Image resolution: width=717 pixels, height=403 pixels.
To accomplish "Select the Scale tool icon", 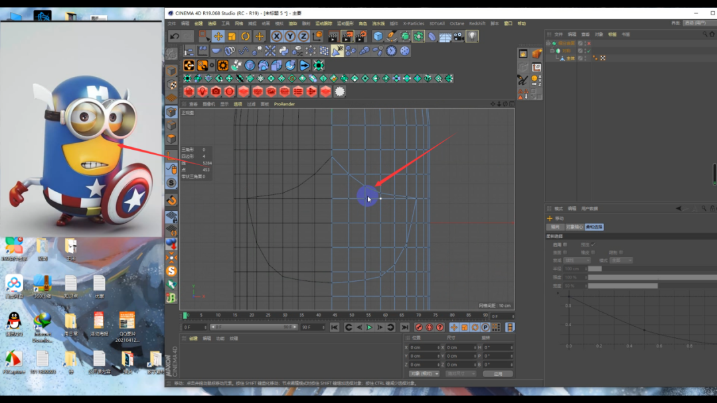I will coord(232,36).
